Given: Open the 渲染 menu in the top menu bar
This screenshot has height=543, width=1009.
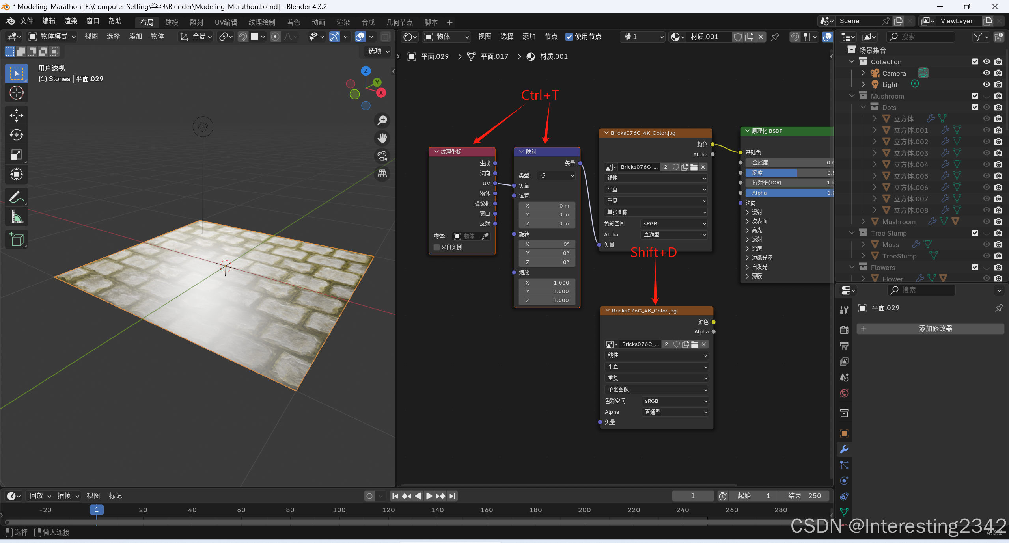Looking at the screenshot, I should click(x=71, y=21).
